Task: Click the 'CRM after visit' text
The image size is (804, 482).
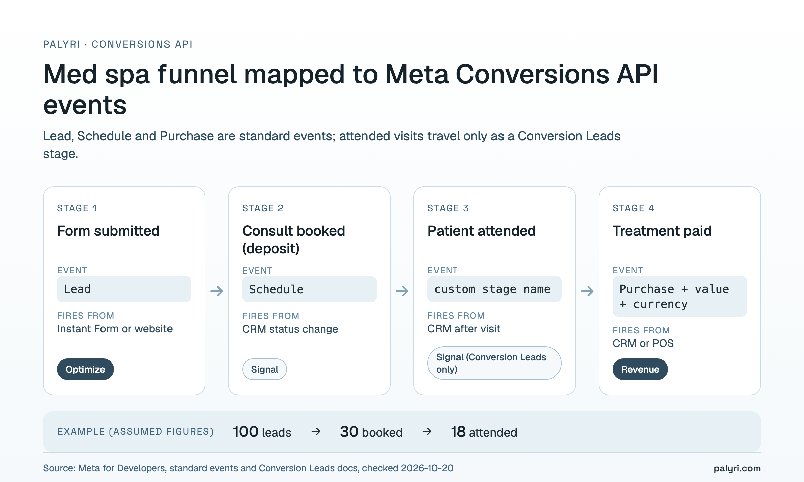Action: (x=464, y=329)
